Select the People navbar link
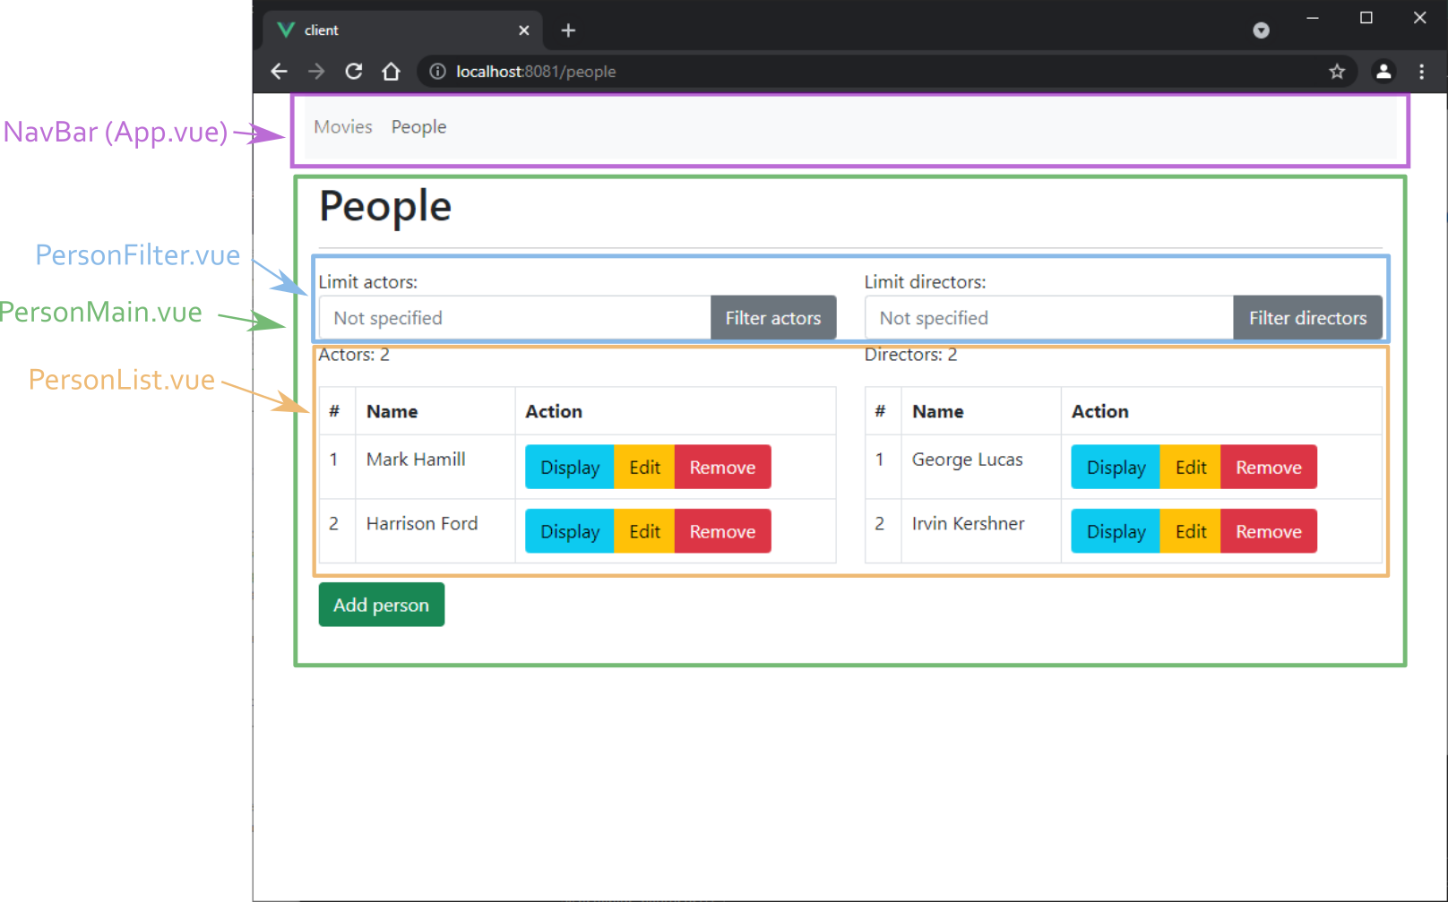Screen dimensions: 1448x902 tap(418, 127)
